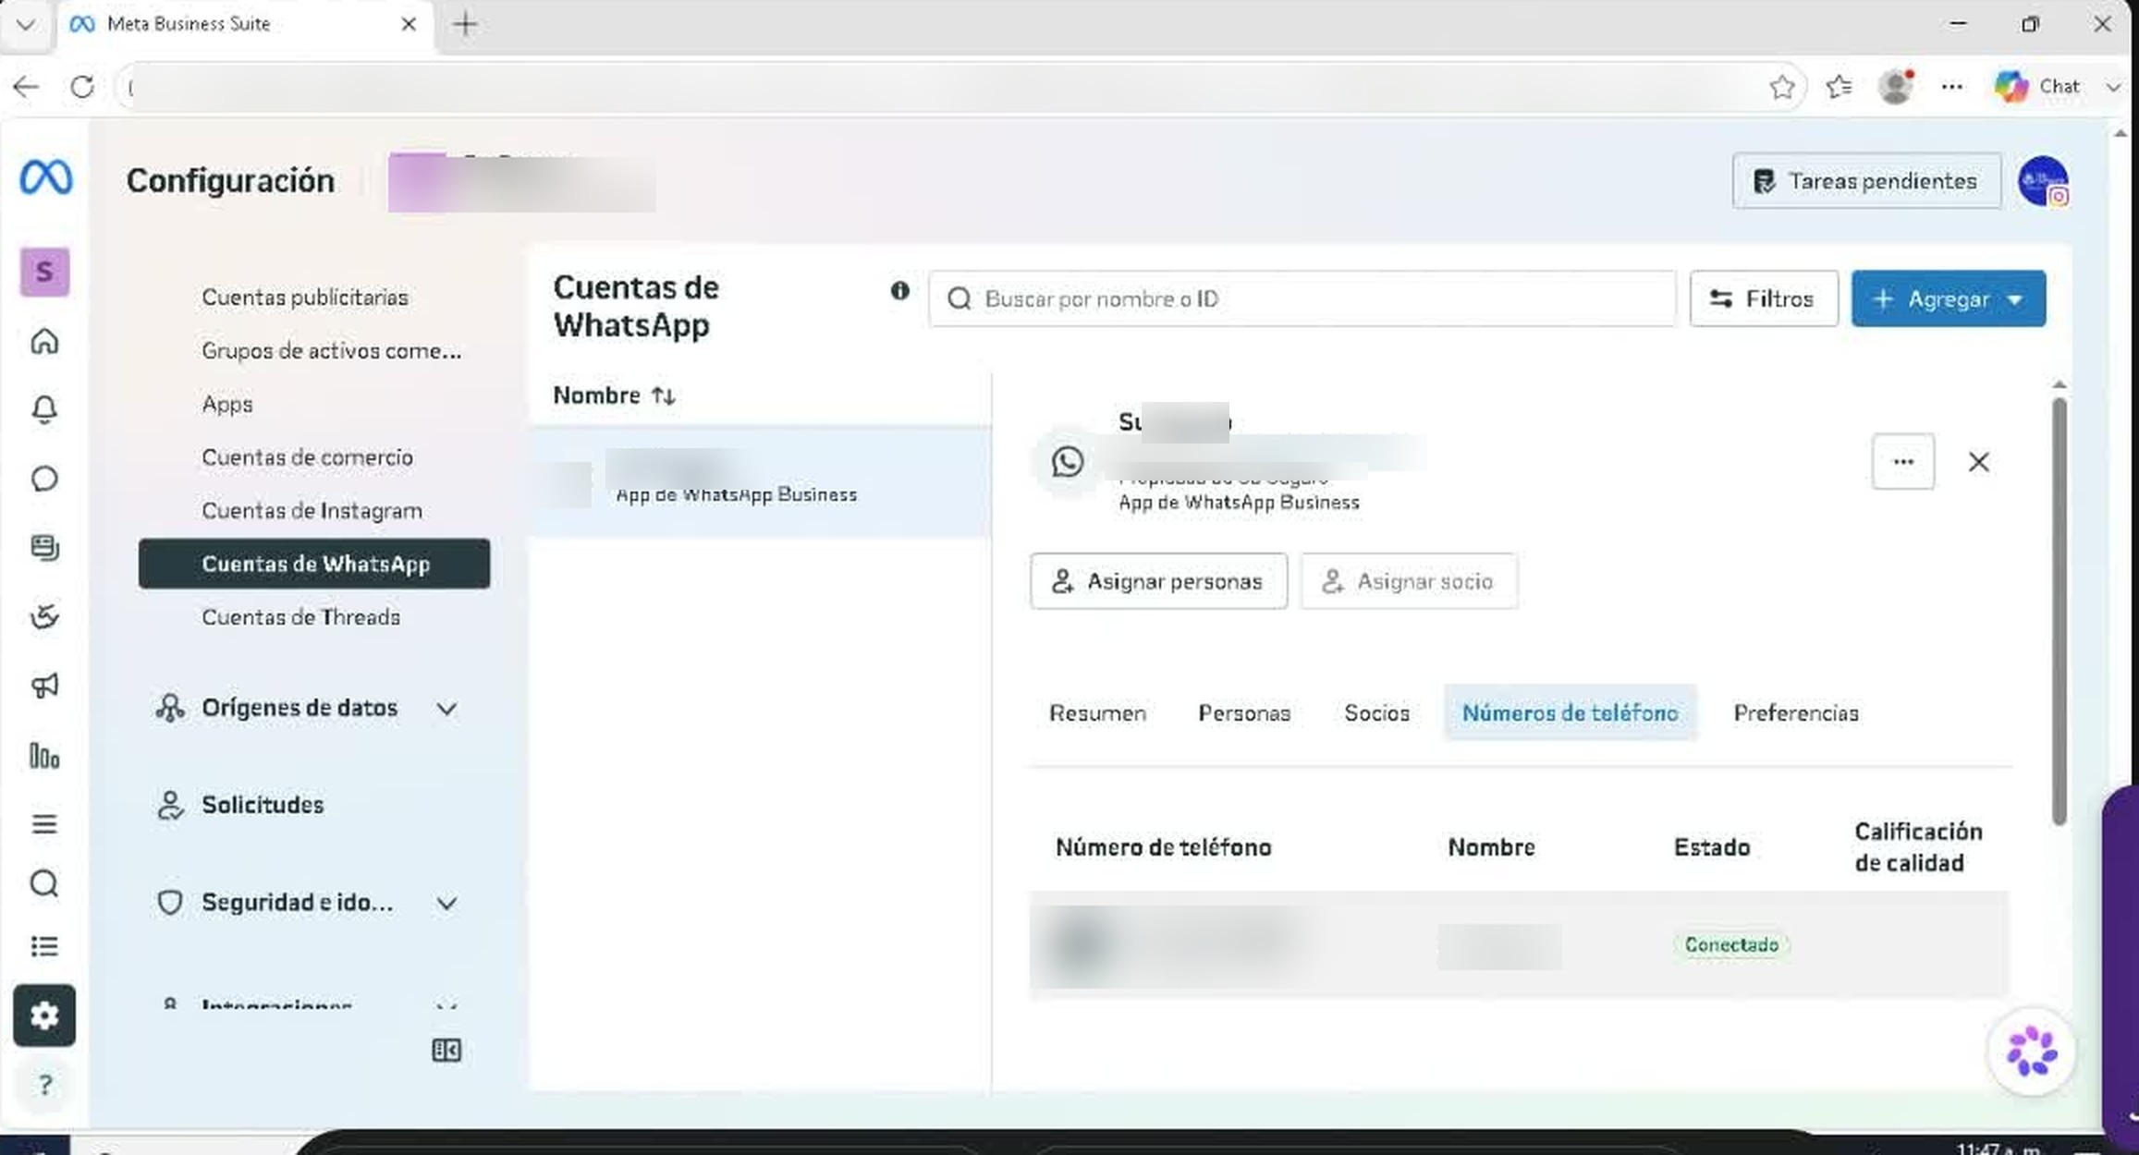Image resolution: width=2139 pixels, height=1155 pixels.
Task: Click the Conectado status badge
Action: [x=1730, y=945]
